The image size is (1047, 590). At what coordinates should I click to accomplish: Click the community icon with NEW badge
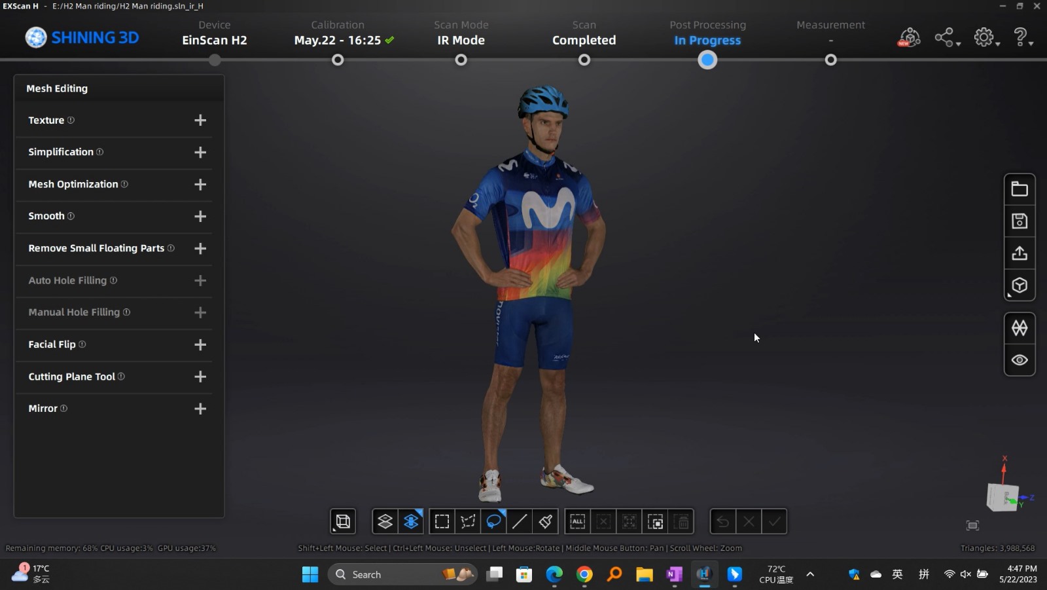[909, 37]
